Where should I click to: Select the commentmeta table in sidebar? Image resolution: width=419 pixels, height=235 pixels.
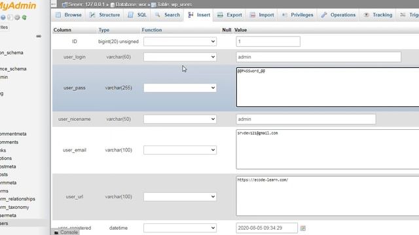[x=13, y=134]
